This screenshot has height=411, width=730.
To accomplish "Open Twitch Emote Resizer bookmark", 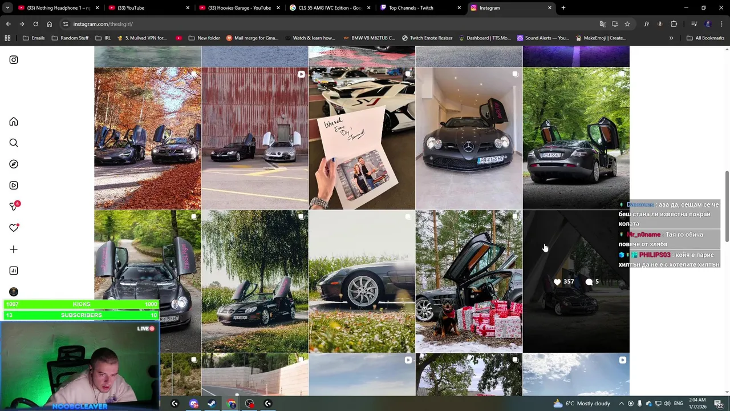I will pos(427,38).
